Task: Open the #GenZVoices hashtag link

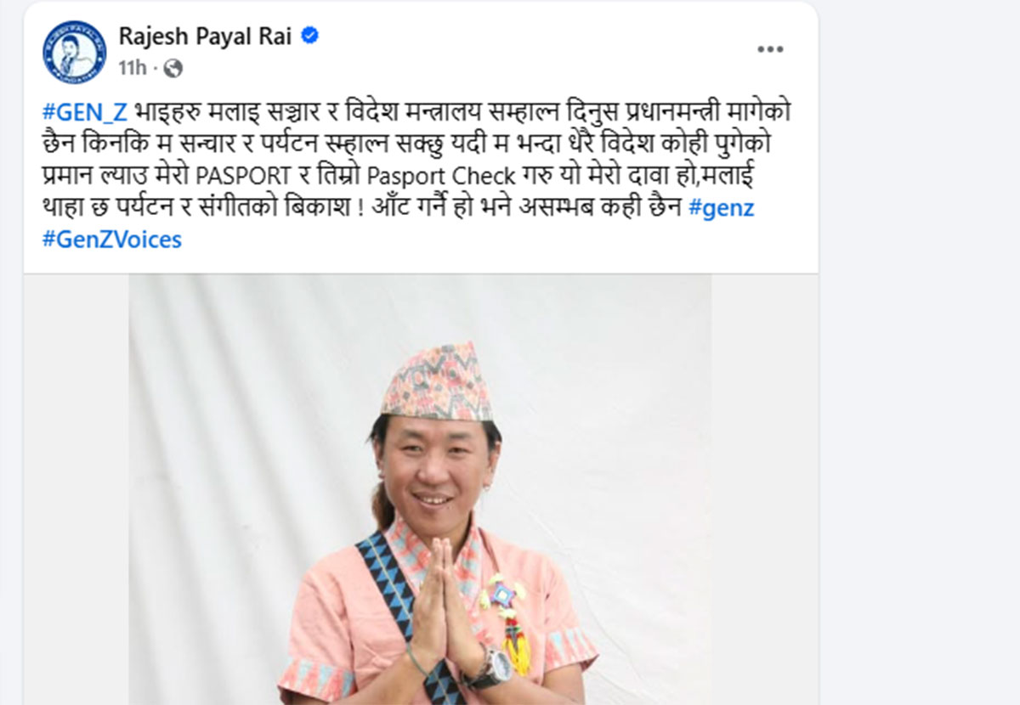Action: [x=111, y=240]
